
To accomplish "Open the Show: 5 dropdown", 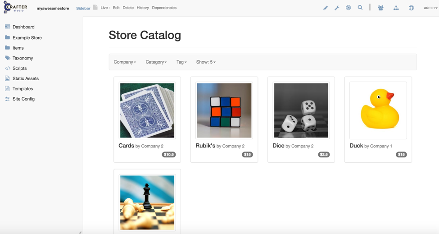I will pyautogui.click(x=206, y=62).
